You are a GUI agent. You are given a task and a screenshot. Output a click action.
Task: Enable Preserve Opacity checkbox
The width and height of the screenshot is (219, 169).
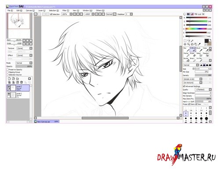point(7,70)
